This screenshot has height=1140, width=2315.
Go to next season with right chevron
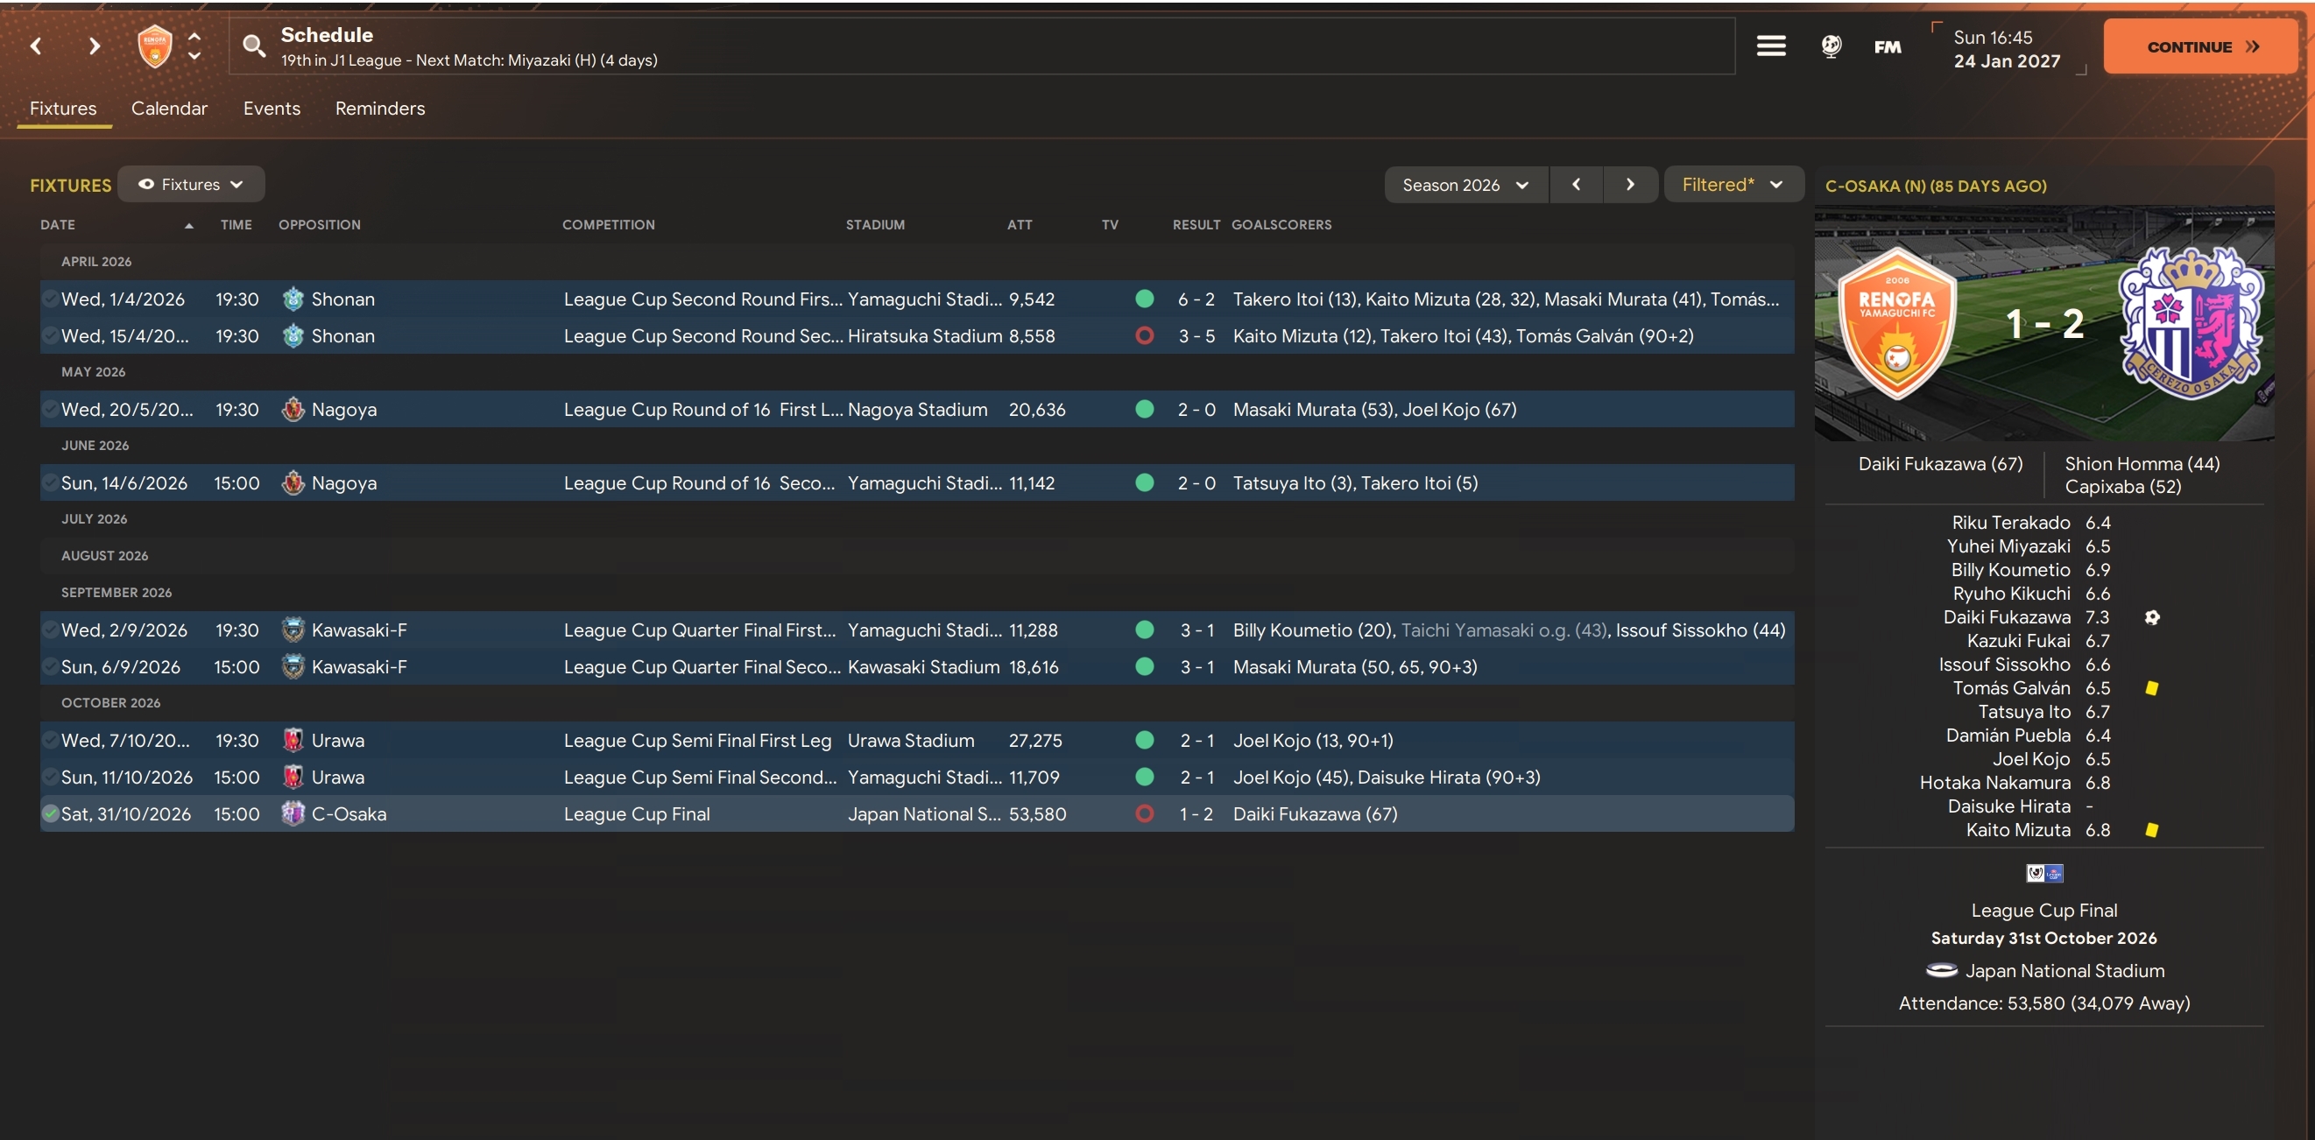tap(1629, 184)
